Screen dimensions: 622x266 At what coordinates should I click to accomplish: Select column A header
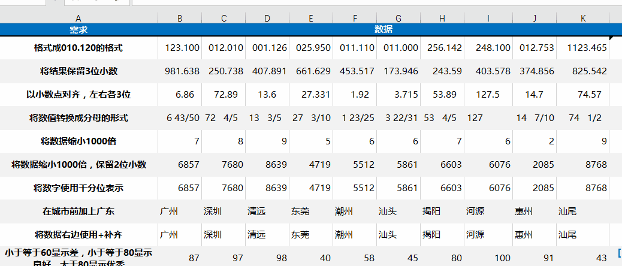[x=78, y=18]
